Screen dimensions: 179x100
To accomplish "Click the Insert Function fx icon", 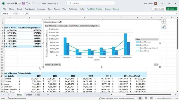I will pos(27,14).
